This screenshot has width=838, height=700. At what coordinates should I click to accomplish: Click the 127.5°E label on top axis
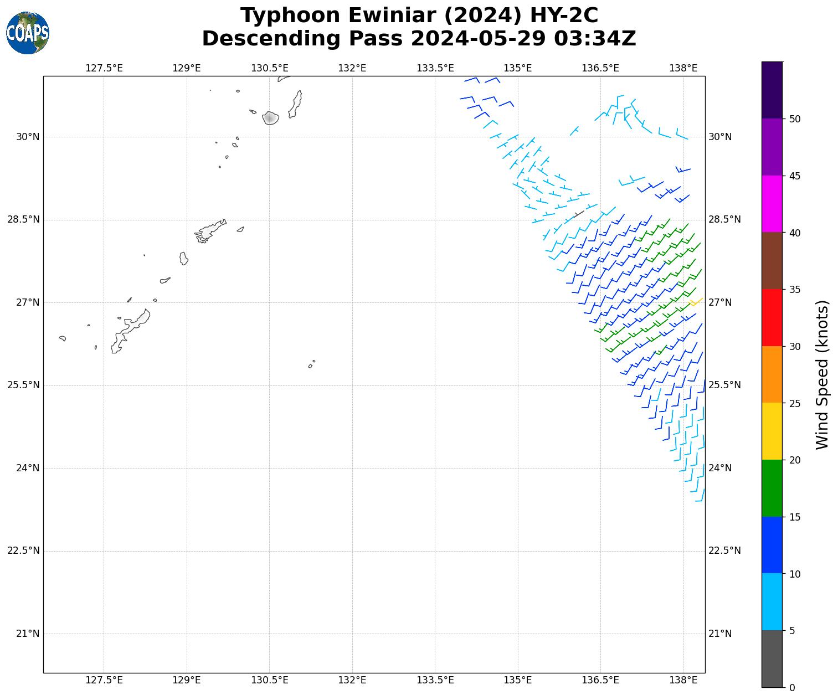tap(104, 68)
